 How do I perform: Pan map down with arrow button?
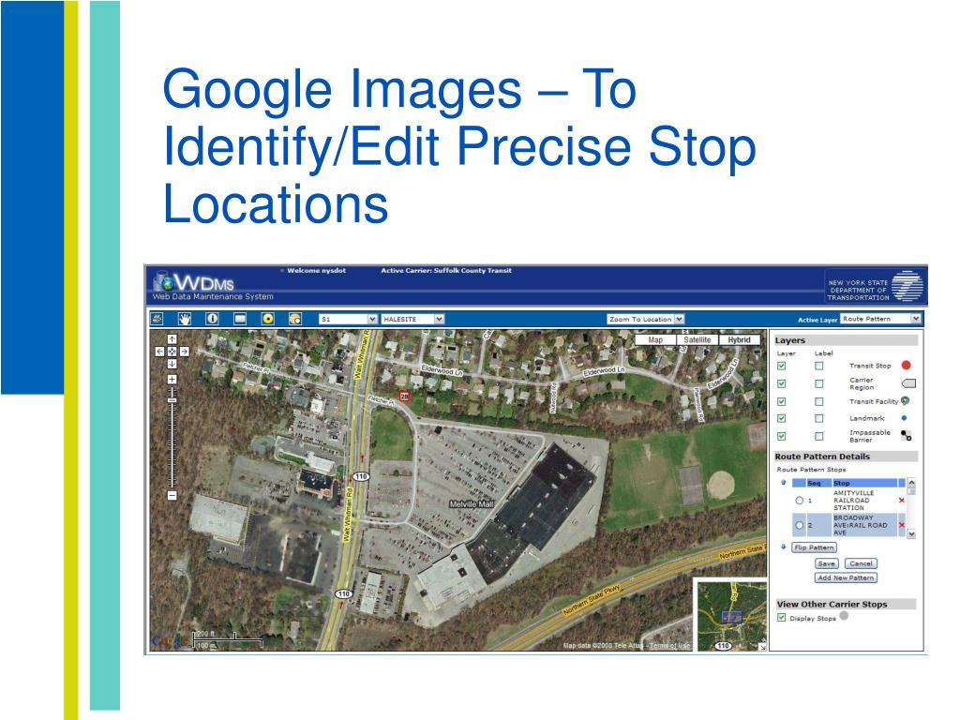click(x=172, y=364)
